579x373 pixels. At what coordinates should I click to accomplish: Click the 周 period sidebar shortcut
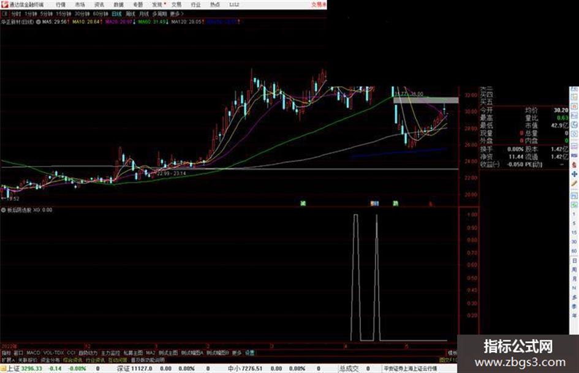coord(574,269)
